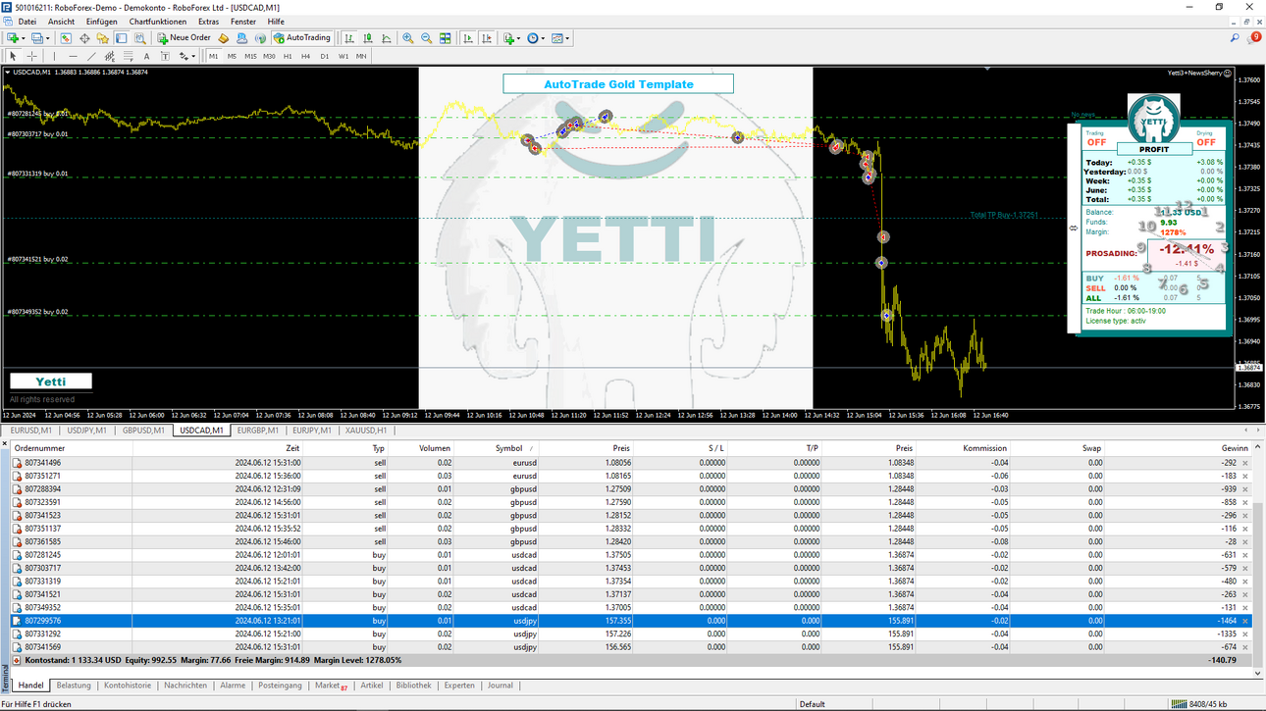The image size is (1266, 711).
Task: Open the Chartfunktionen menu
Action: coord(157,22)
